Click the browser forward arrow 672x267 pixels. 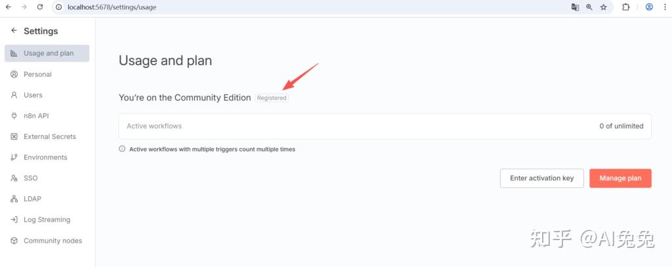click(x=24, y=7)
